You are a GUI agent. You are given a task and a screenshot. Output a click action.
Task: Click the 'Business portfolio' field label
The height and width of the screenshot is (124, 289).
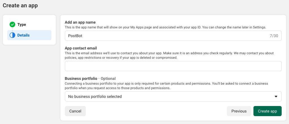[81, 78]
